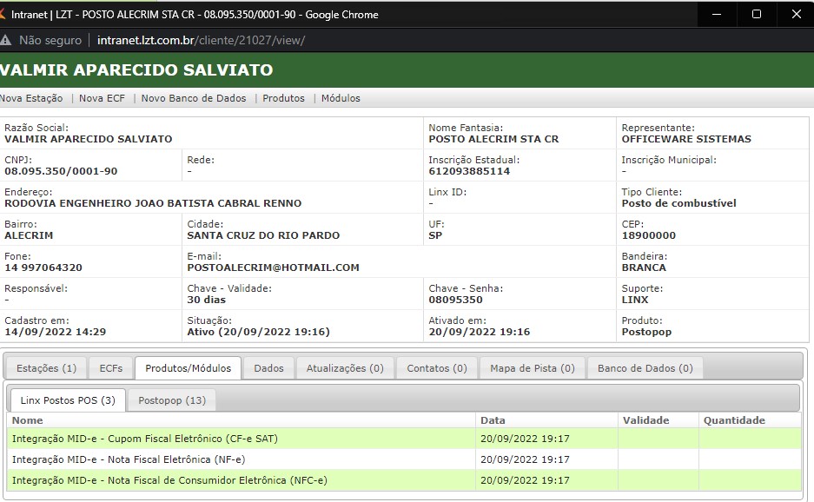Open the ECFs tab
Screen dimensions: 814x502
point(110,368)
